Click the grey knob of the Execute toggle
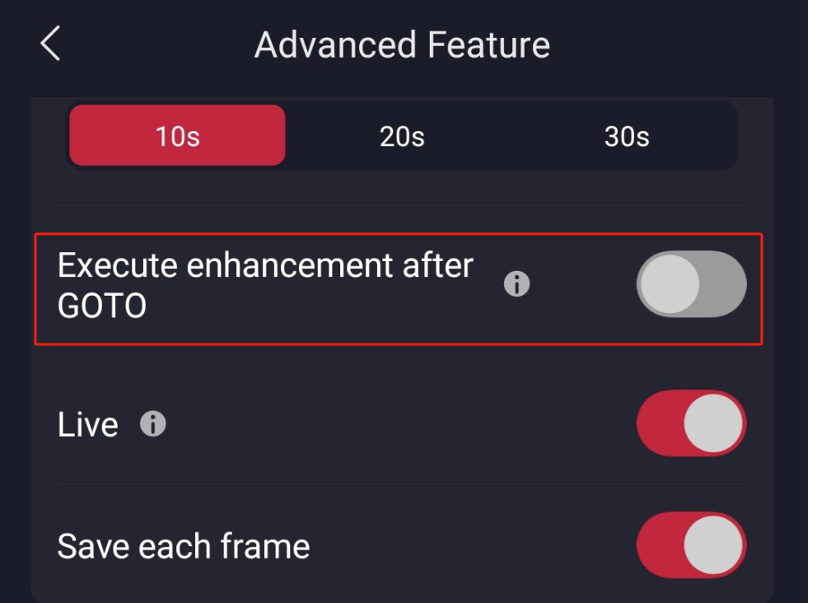This screenshot has height=603, width=826. click(670, 284)
